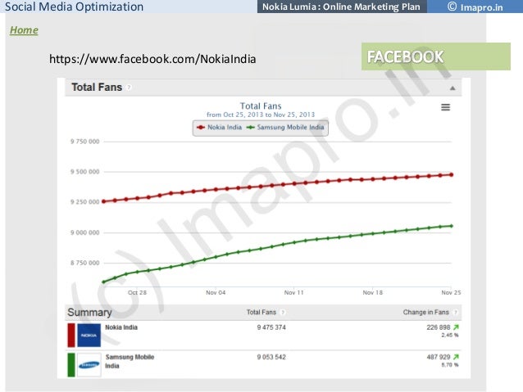Screen dimensions: 523x392
Task: Click the 9 475 374 total fans value
Action: coord(271,327)
